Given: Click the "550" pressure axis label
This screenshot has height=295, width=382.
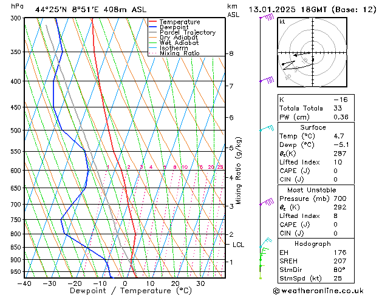Looking at the screenshot, I should tap(17, 151).
